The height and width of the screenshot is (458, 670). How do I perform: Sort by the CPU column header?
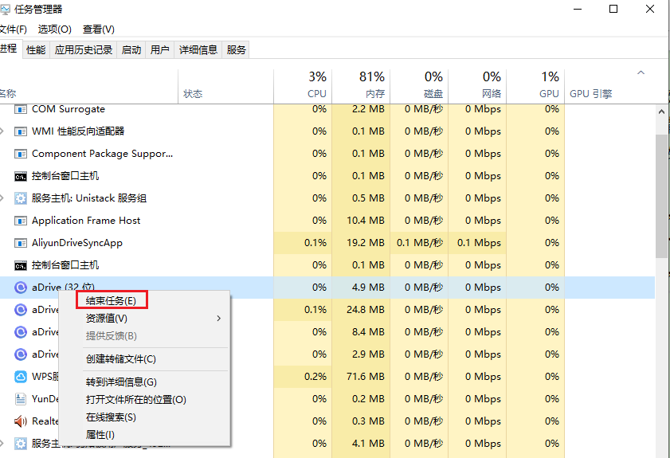[x=303, y=85]
